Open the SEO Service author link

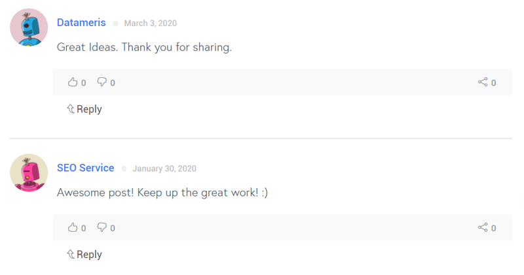point(86,168)
